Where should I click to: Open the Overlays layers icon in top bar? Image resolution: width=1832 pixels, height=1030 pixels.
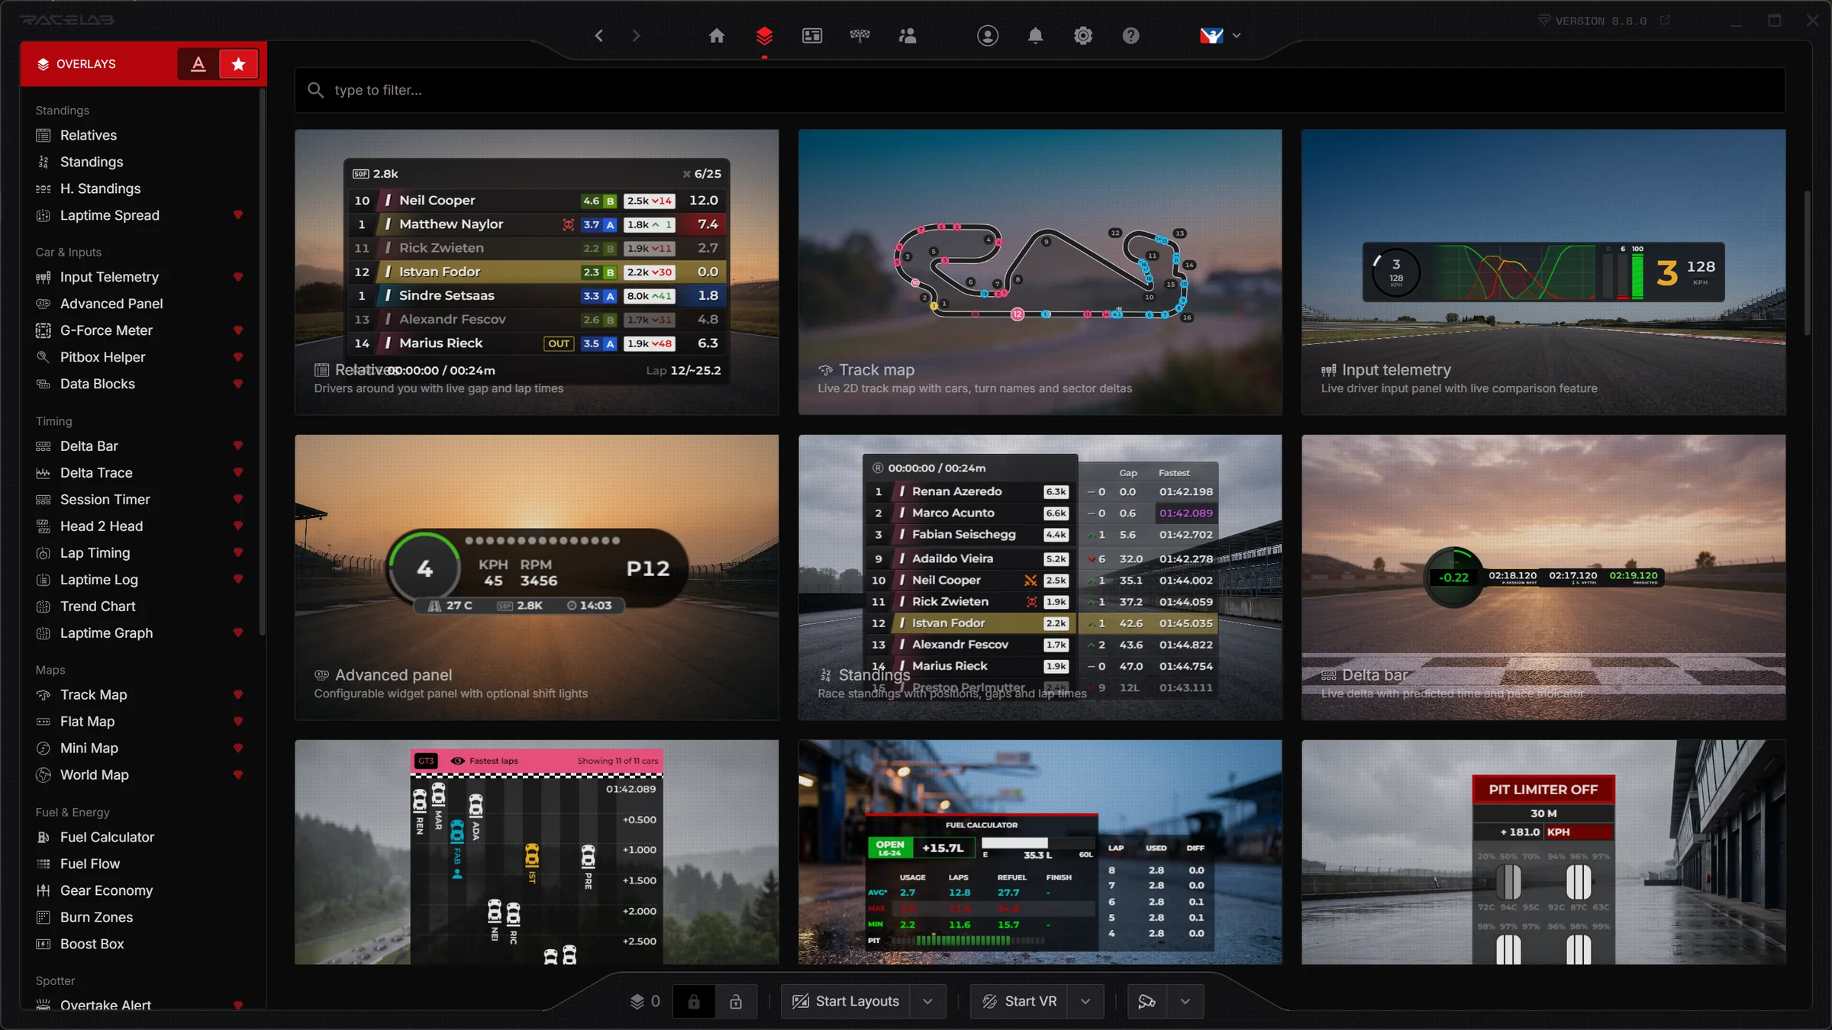tap(764, 36)
